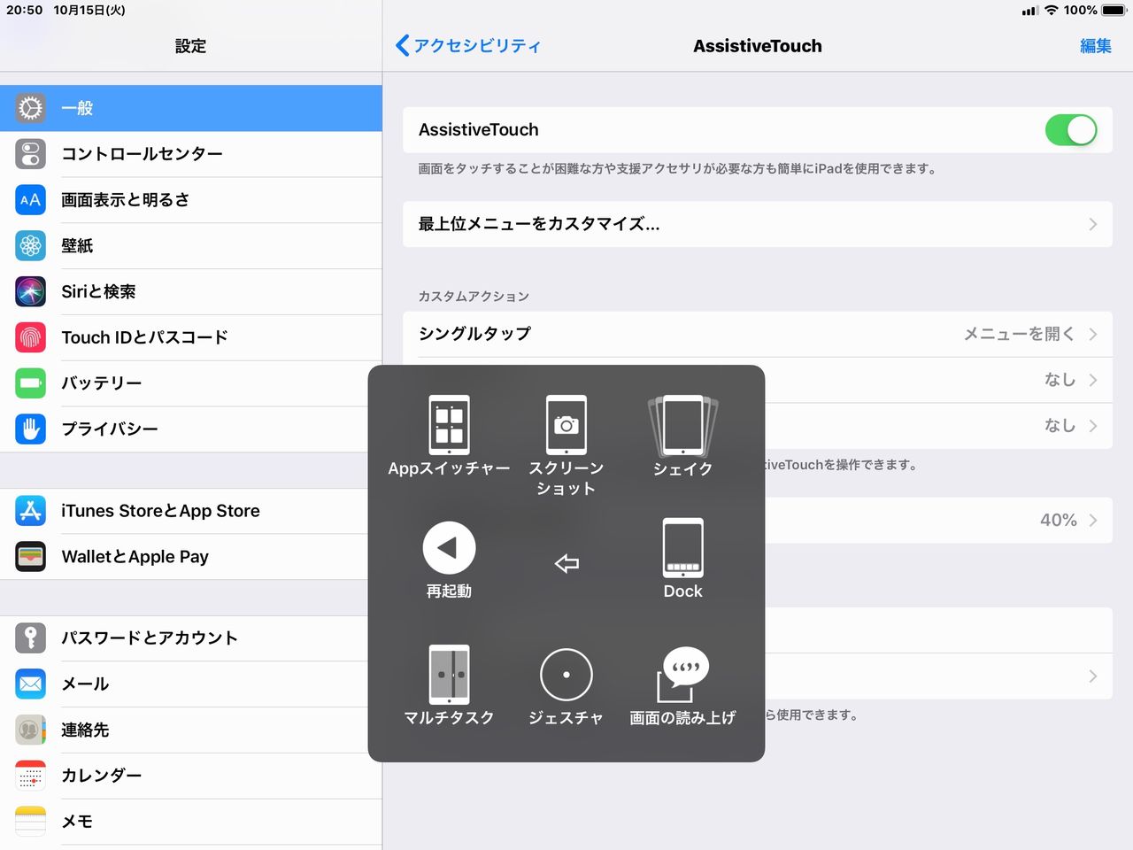Open 一般 general settings icon

31,108
